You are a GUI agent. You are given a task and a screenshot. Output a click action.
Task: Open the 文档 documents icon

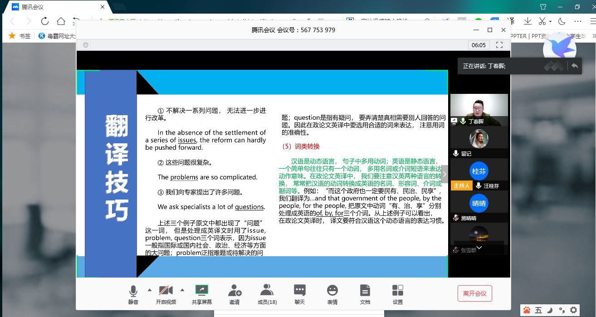pos(365,294)
